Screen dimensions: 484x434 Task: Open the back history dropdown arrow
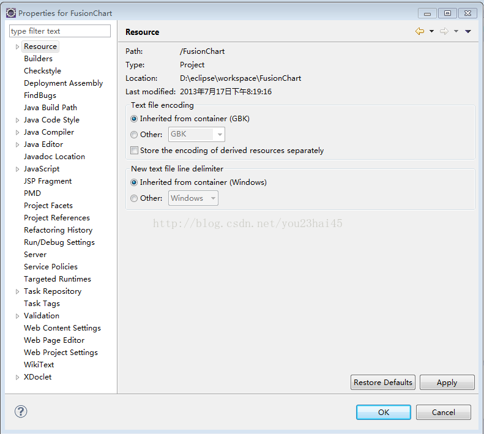tap(431, 31)
